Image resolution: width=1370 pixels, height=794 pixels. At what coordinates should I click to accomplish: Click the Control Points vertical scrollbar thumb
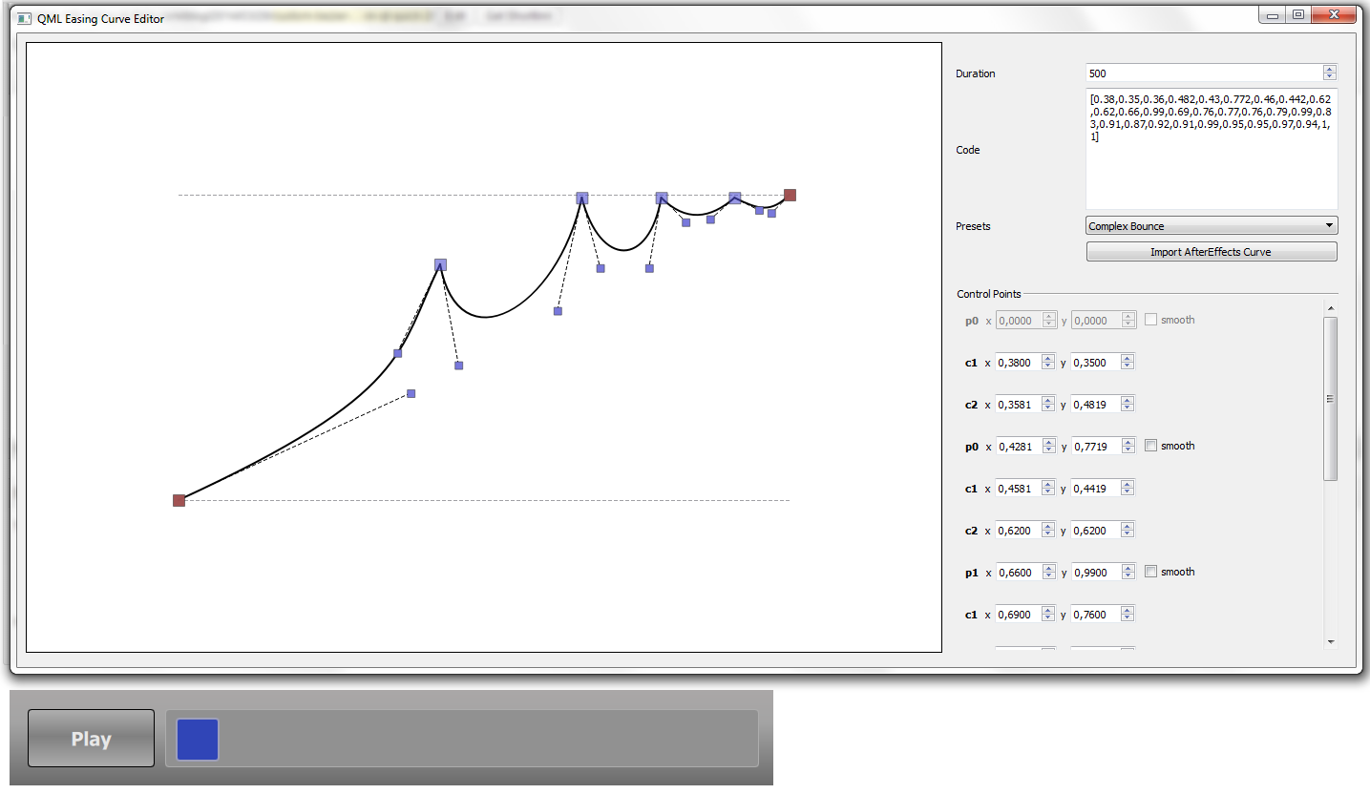(x=1330, y=399)
